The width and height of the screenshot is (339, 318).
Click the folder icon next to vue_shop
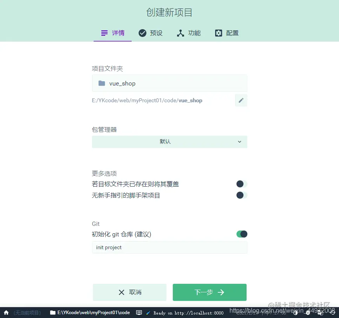pyautogui.click(x=102, y=83)
